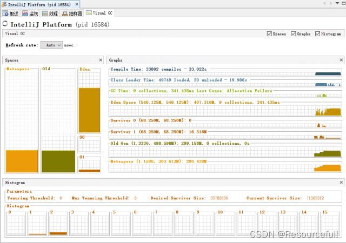The height and width of the screenshot is (243, 346).
Task: Click the IntelliJ Platform (pid 16584) document tab
Action: (x=39, y=4)
